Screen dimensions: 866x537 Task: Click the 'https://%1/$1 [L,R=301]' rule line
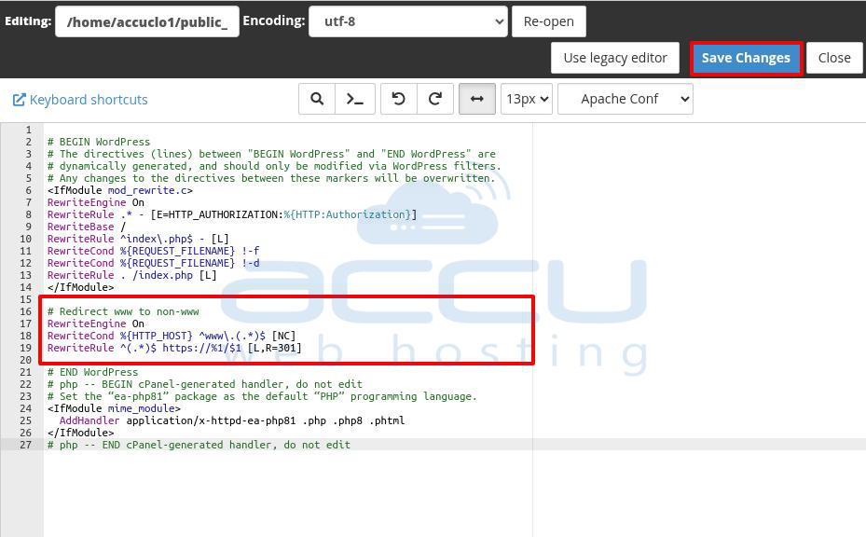(x=174, y=348)
